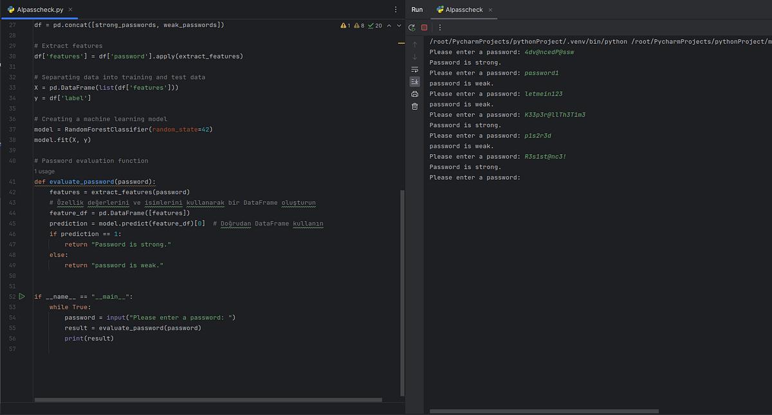This screenshot has height=415, width=772.
Task: Enable scroll to end in console
Action: point(414,82)
